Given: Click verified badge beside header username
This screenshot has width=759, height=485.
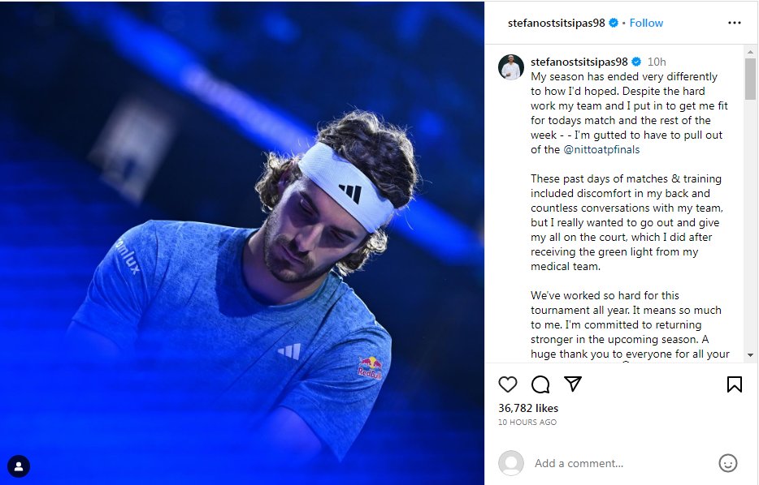Looking at the screenshot, I should [x=614, y=23].
